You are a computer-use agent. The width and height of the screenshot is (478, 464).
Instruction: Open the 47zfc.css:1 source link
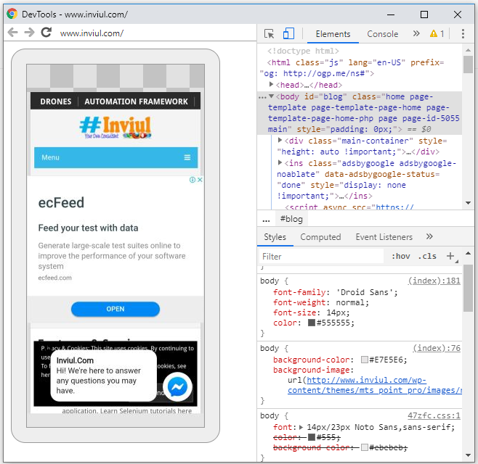pyautogui.click(x=434, y=415)
